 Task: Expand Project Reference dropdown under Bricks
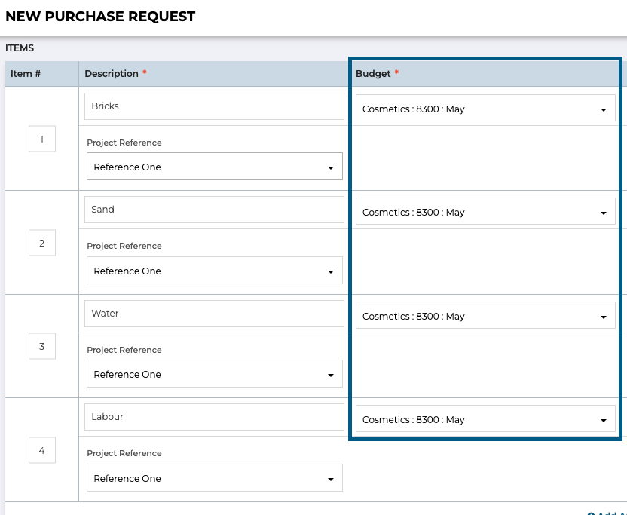[x=215, y=166]
